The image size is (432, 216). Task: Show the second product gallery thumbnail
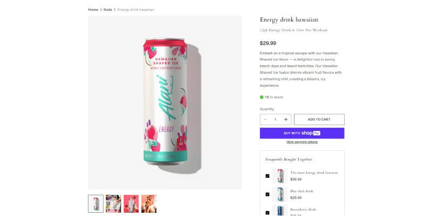coord(113,203)
